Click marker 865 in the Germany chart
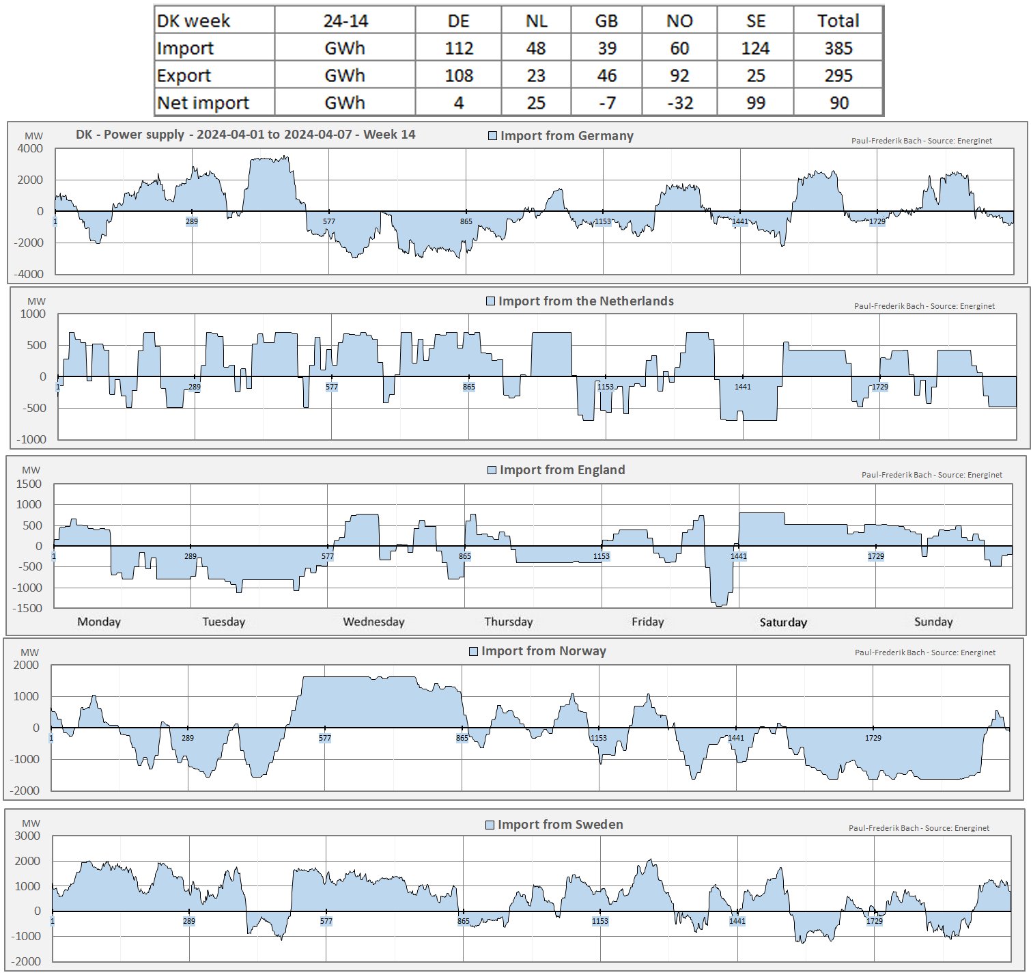 tap(466, 221)
